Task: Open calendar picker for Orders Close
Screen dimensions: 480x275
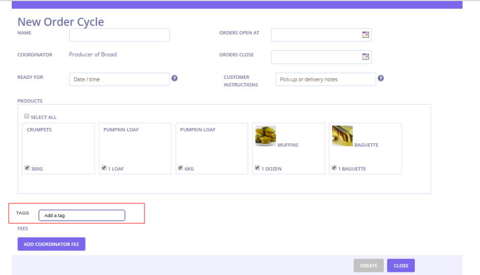Action: tap(365, 57)
